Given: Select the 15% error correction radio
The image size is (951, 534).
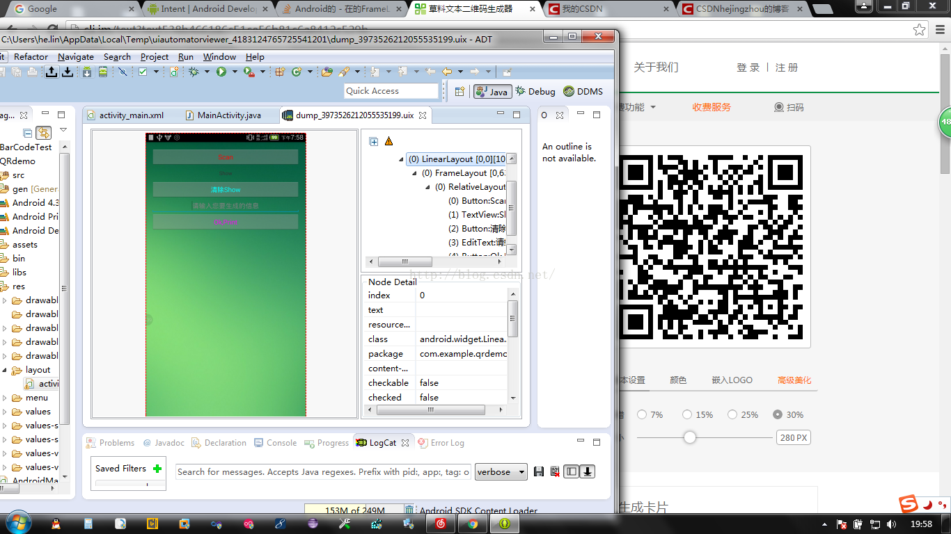Looking at the screenshot, I should [687, 414].
